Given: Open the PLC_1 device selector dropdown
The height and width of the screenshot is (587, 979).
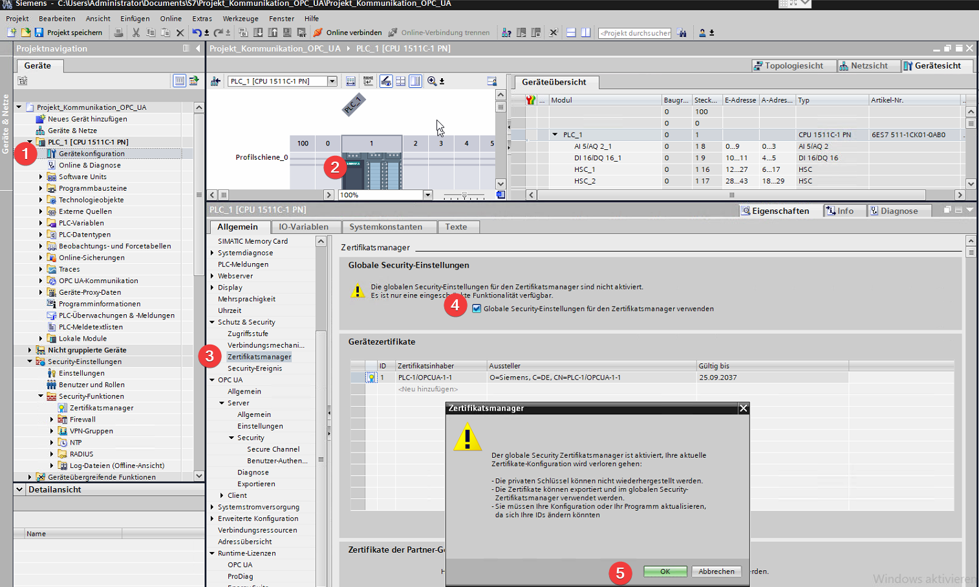Looking at the screenshot, I should click(332, 81).
